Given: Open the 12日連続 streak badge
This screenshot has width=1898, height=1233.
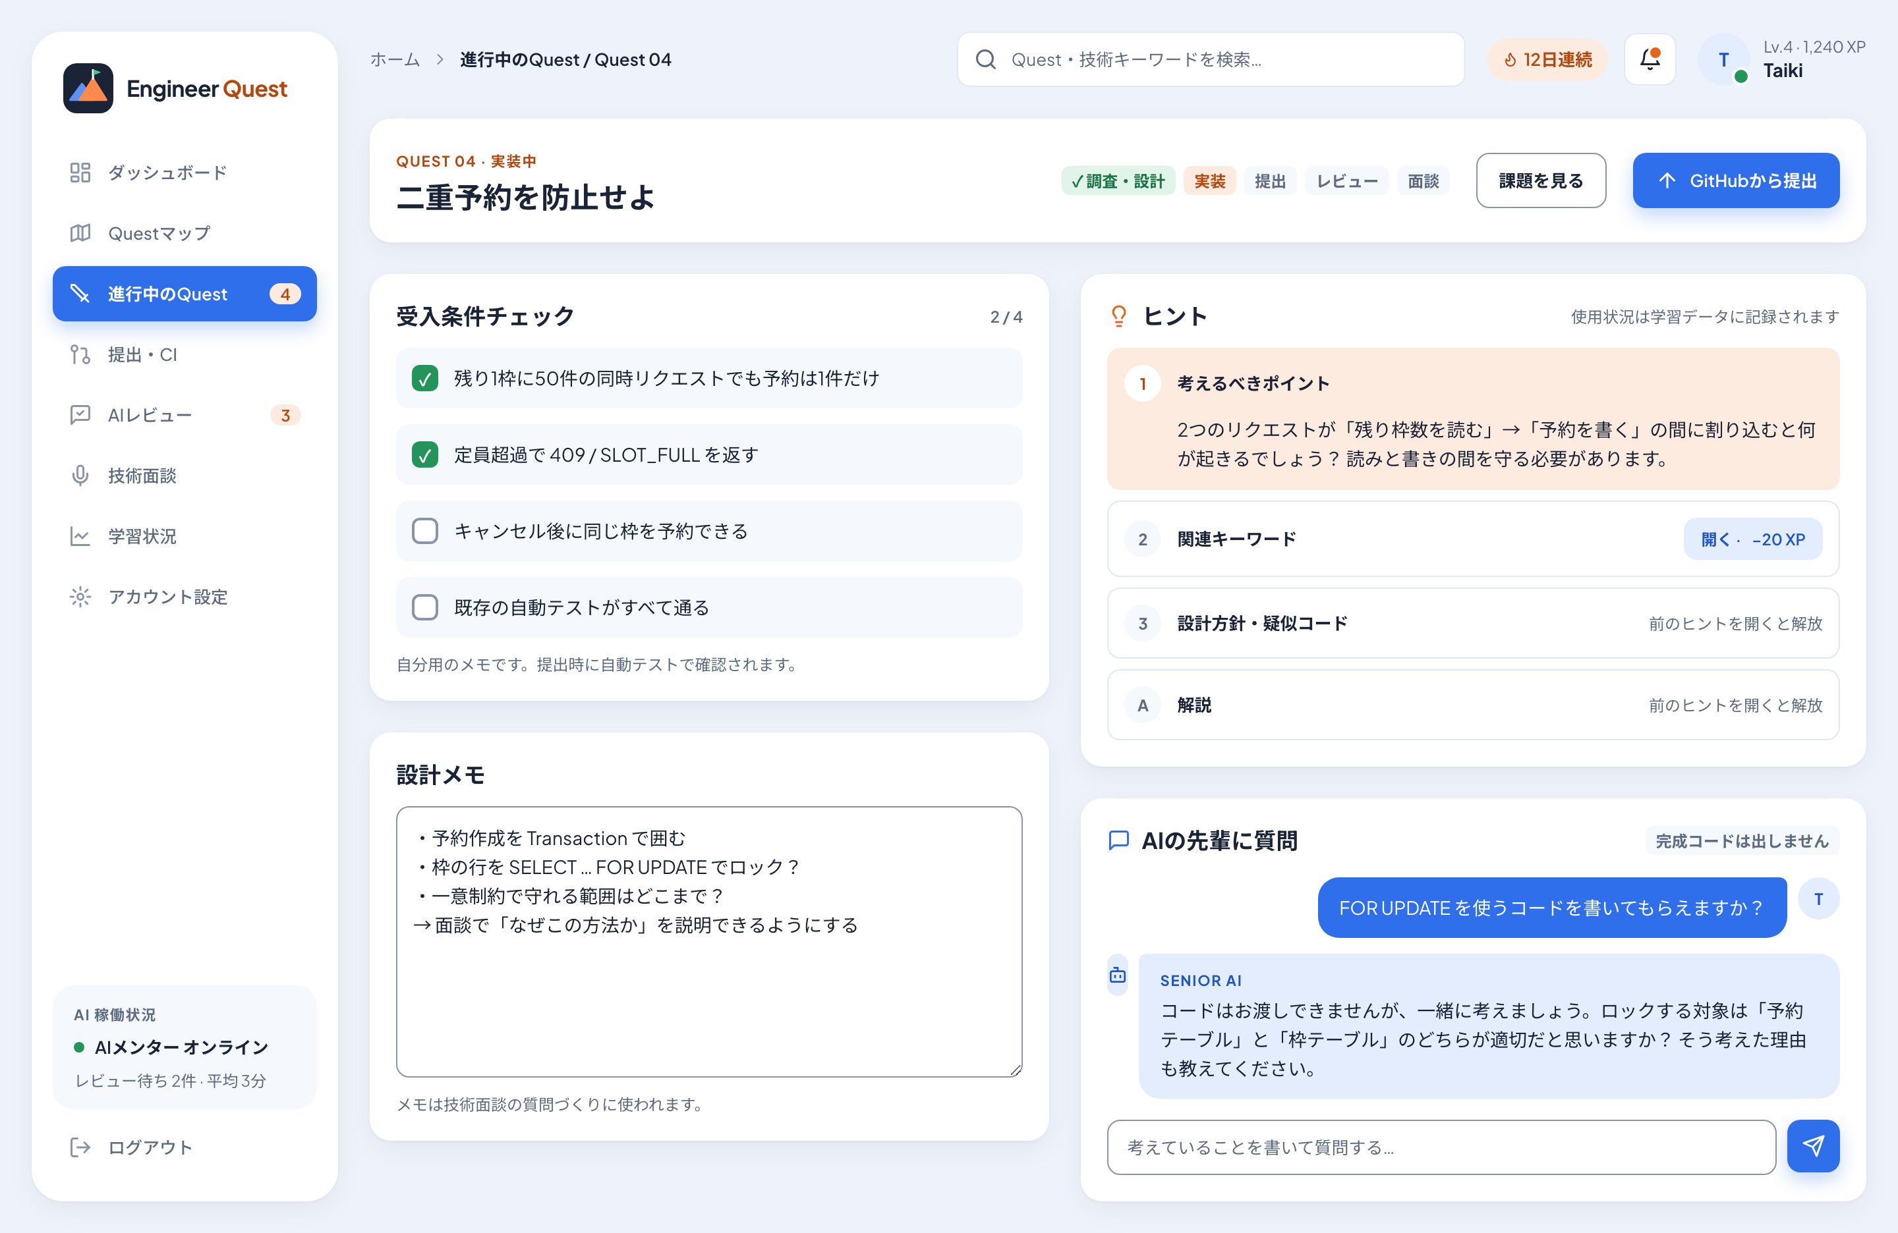Looking at the screenshot, I should [x=1547, y=60].
